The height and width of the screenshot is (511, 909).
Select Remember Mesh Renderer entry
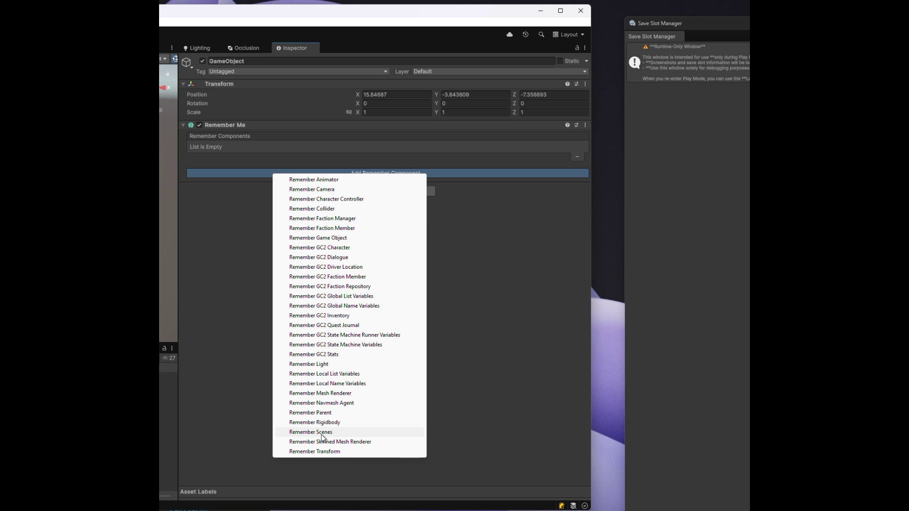[349, 393]
